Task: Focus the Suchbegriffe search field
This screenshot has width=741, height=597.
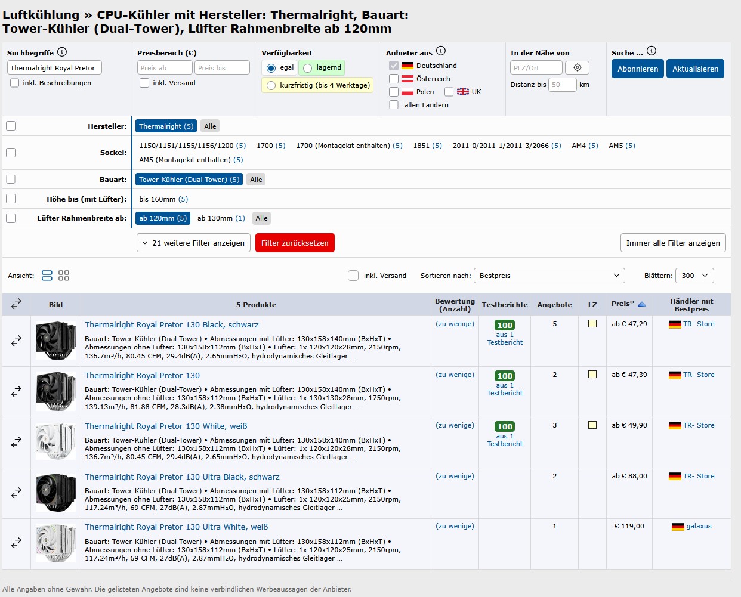Action: pos(55,68)
